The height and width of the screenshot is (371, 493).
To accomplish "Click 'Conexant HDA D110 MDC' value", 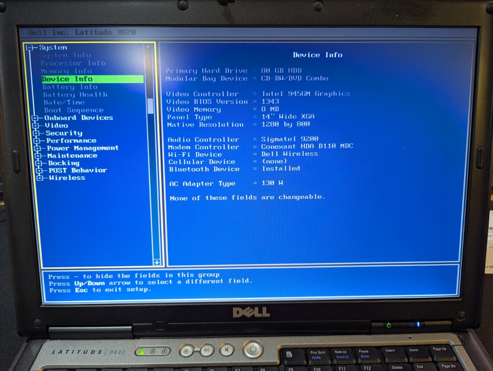I will [x=307, y=146].
